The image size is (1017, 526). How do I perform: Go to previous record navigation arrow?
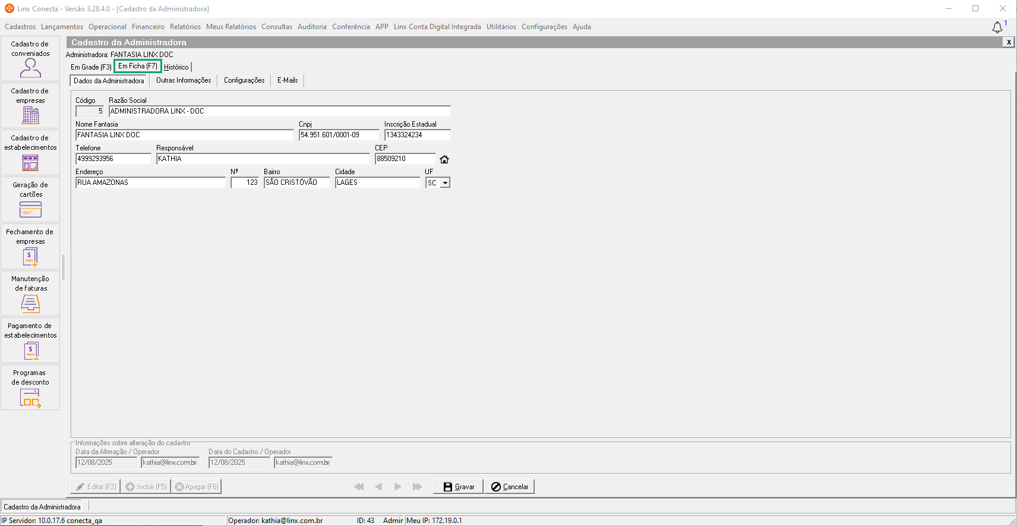pyautogui.click(x=378, y=487)
